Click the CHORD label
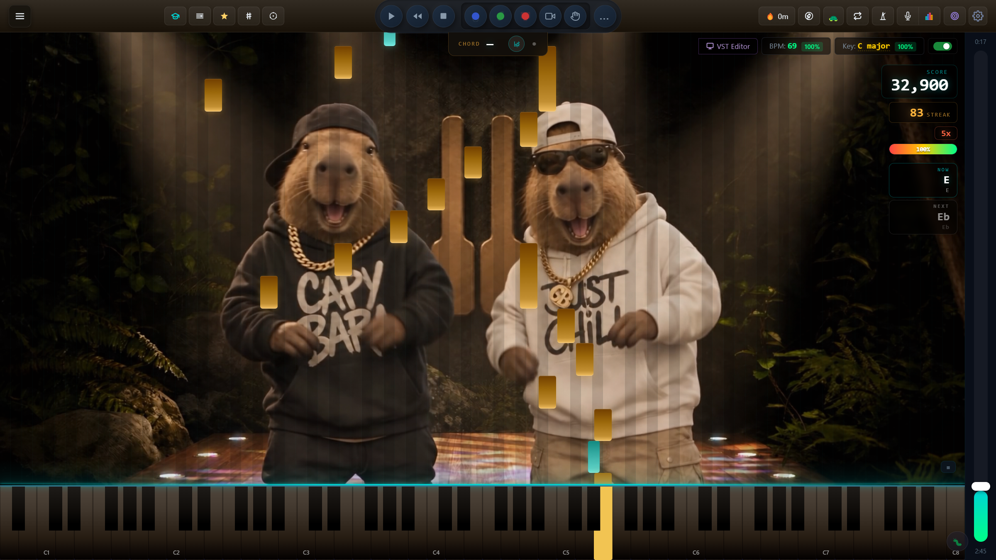The height and width of the screenshot is (560, 996). click(x=469, y=44)
